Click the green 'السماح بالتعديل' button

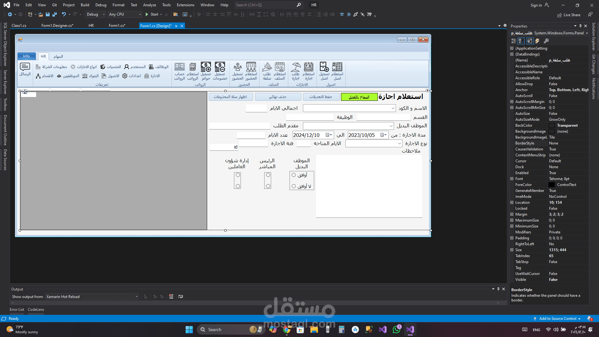[359, 97]
